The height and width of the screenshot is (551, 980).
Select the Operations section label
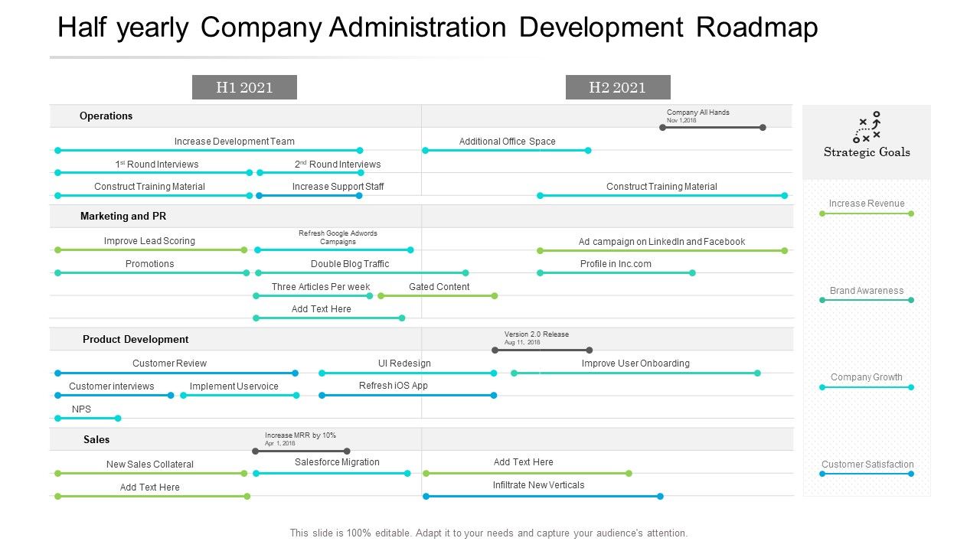tap(106, 116)
